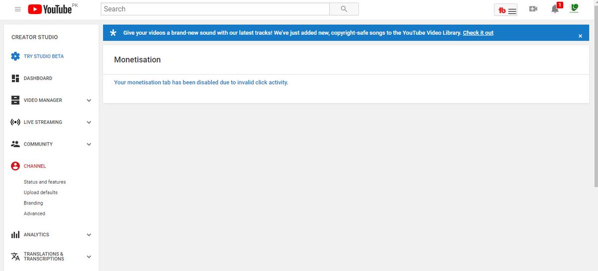Click the Video Manager icon
Screen dimensions: 598x271
pyautogui.click(x=15, y=100)
